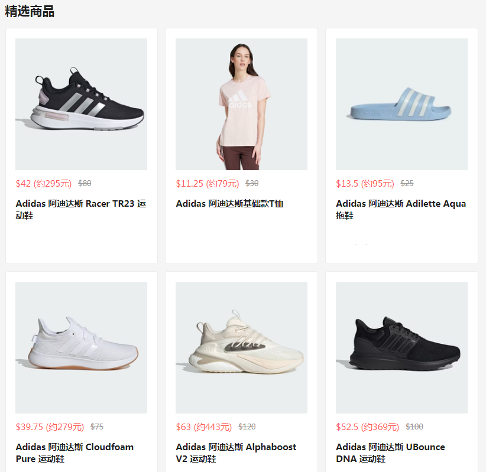Screen dimensions: 486x472
Task: Select the $39.75 (约279元) sale price
Action: coord(50,427)
